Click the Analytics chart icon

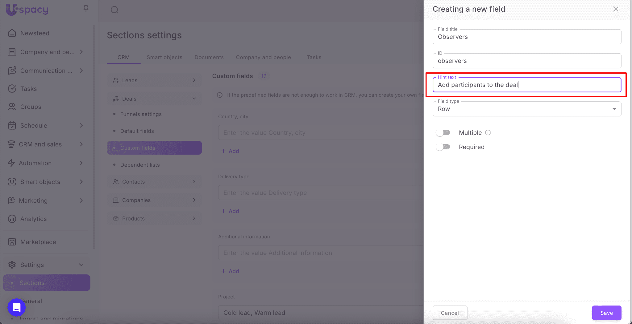12,219
